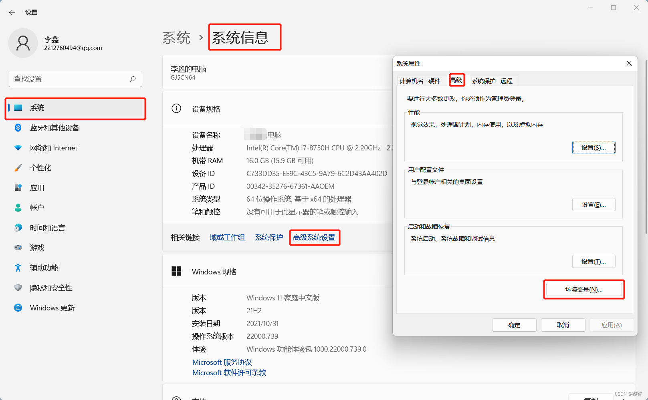Image resolution: width=648 pixels, height=400 pixels.
Task: Open the 系统保护 related link
Action: tap(269, 238)
